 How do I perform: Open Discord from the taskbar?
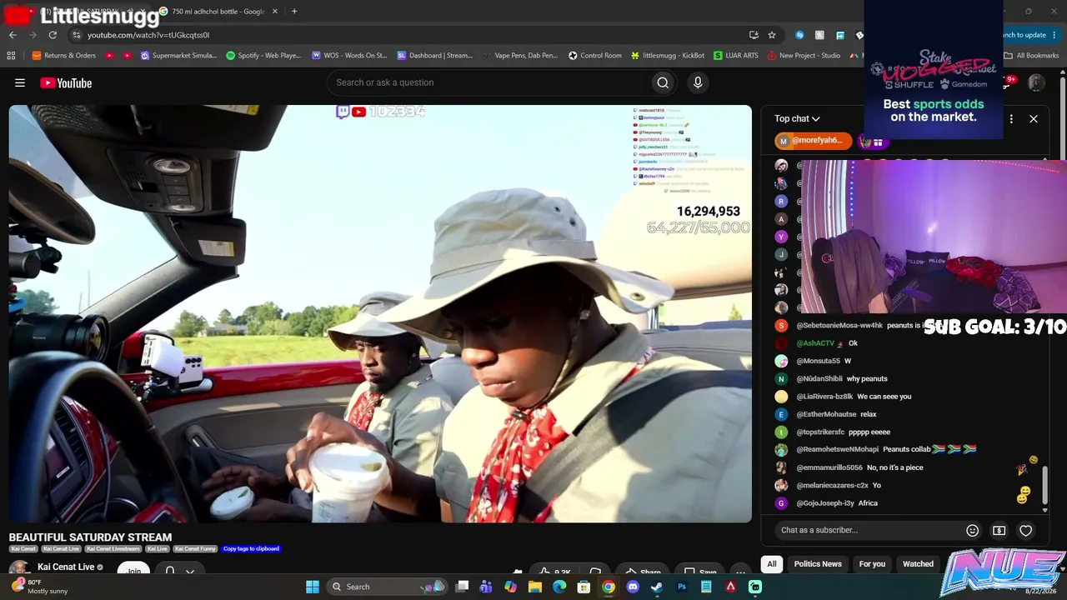pyautogui.click(x=633, y=587)
